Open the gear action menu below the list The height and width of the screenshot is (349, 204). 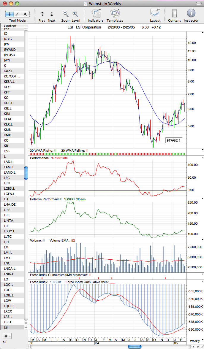7,336
